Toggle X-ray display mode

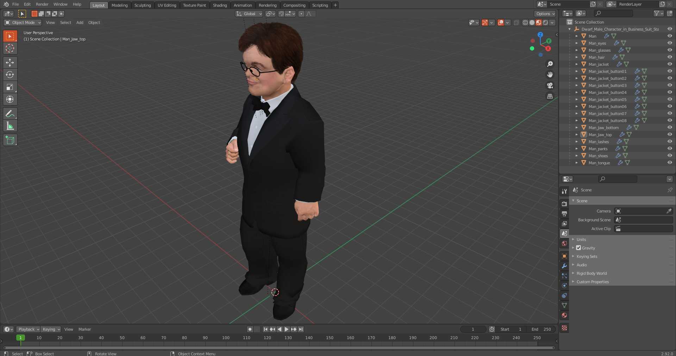(x=516, y=23)
